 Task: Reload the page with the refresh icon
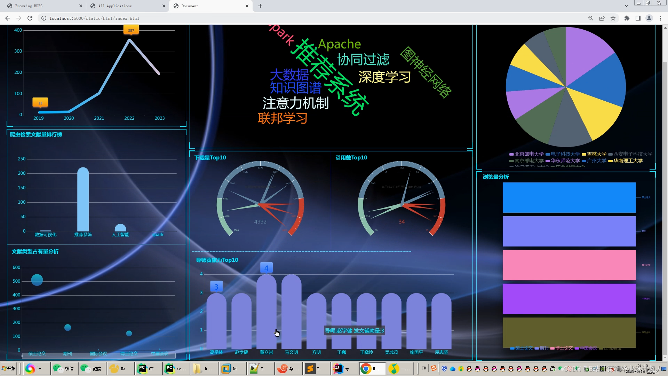[x=30, y=18]
